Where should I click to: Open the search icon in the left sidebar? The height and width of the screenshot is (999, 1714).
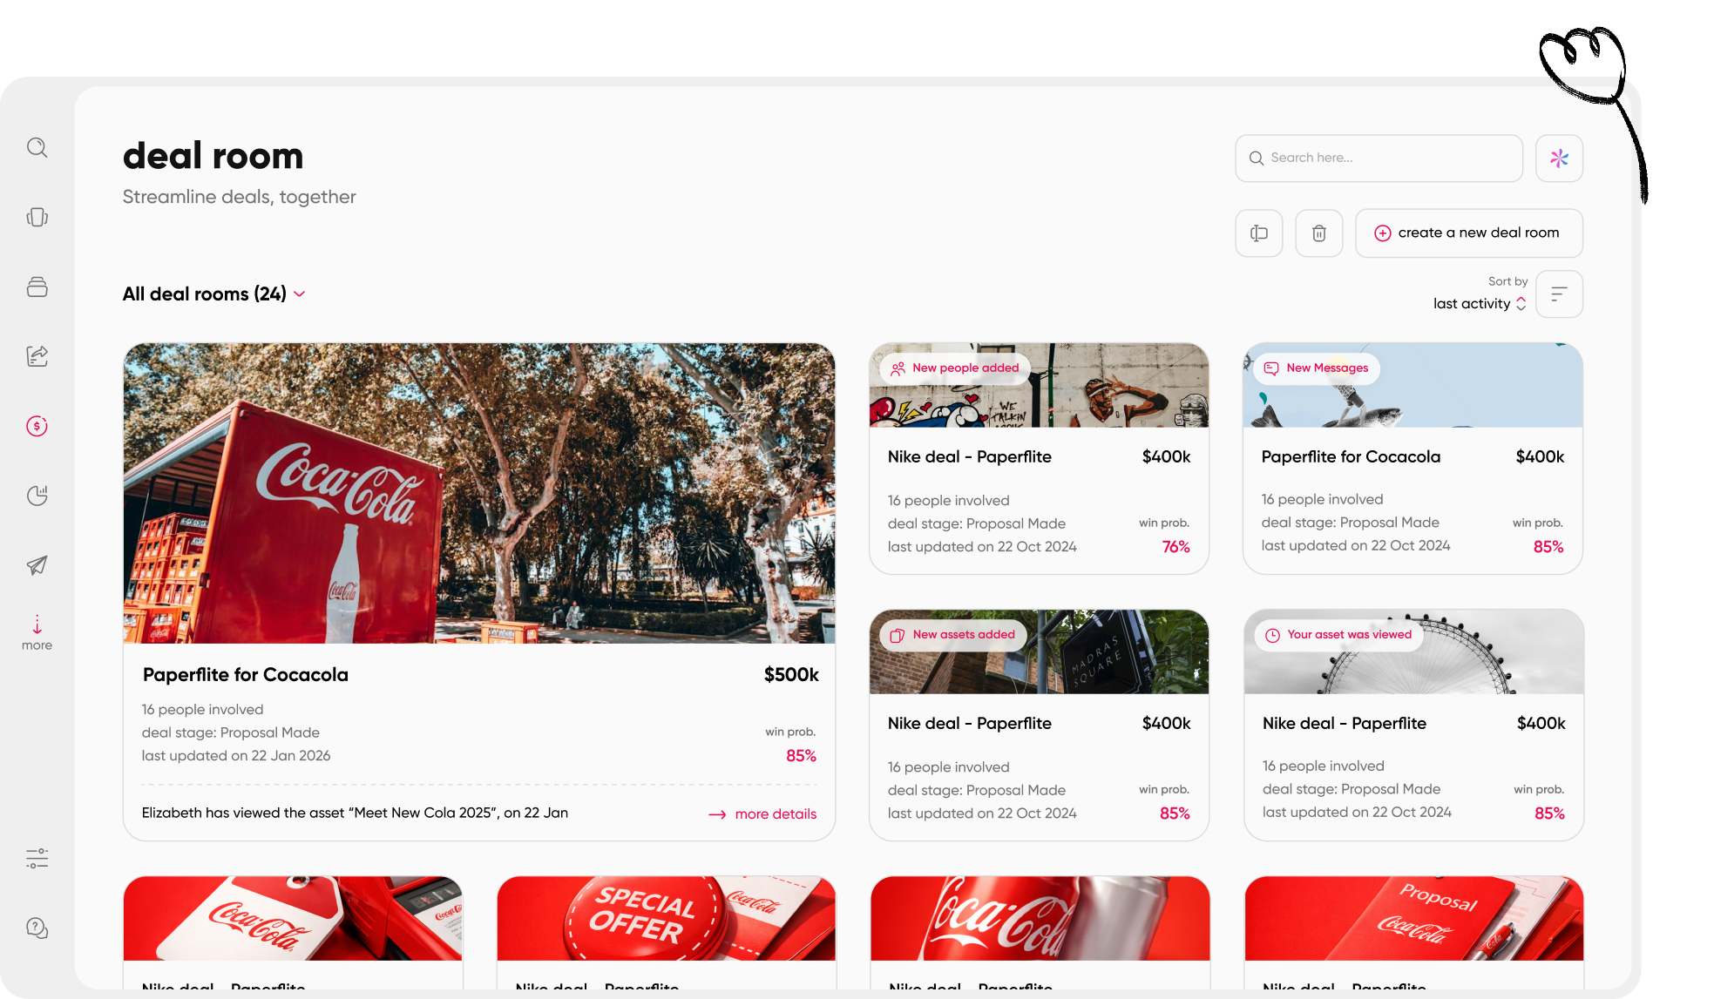click(x=37, y=147)
